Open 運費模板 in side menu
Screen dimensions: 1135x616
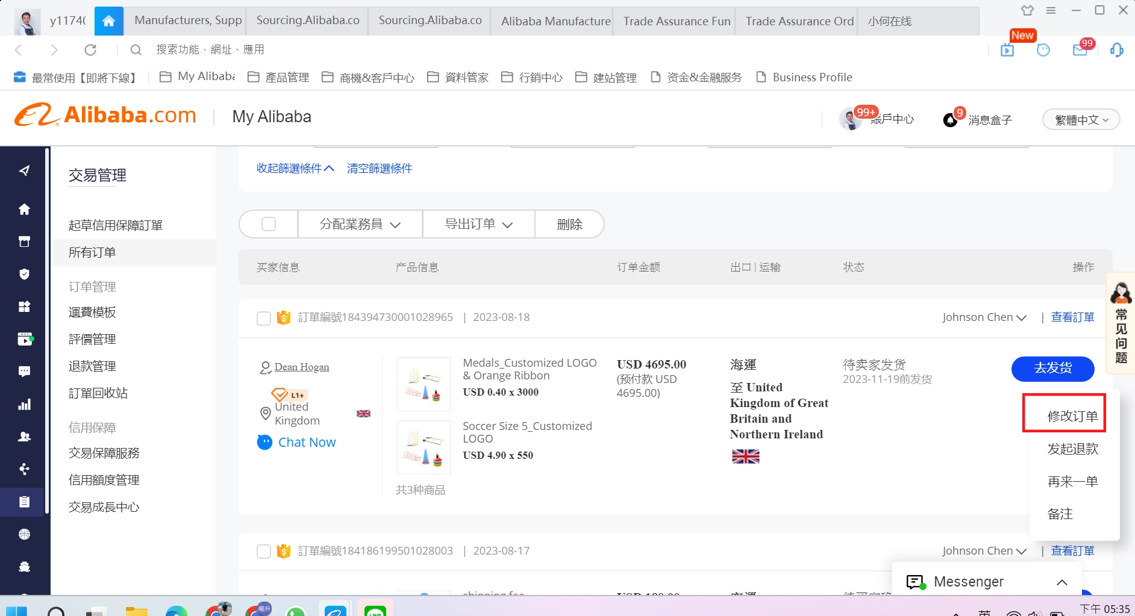pos(92,312)
